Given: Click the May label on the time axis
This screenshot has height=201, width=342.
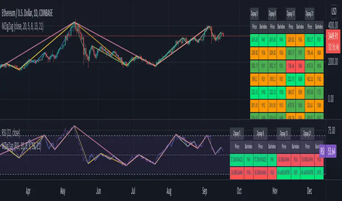Looking at the screenshot, I should coord(63,191).
